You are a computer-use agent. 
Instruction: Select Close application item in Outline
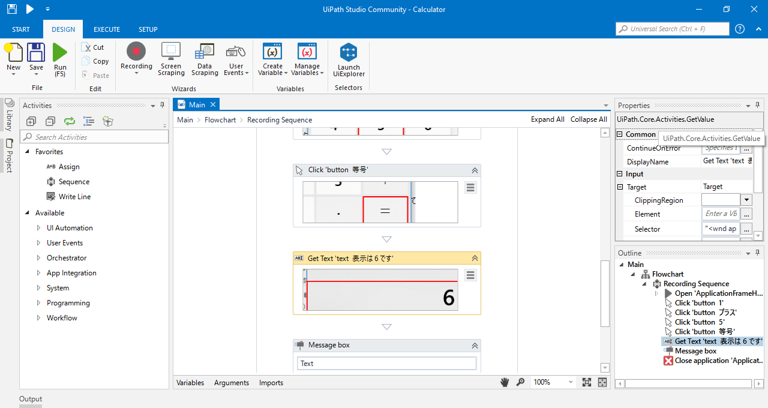point(713,361)
